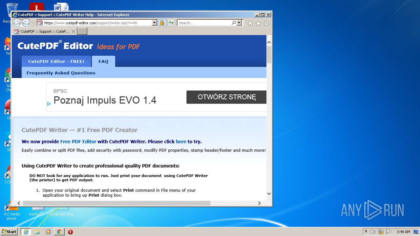Click the vertical scrollbar thumb
The height and width of the screenshot is (236, 420).
(x=269, y=54)
